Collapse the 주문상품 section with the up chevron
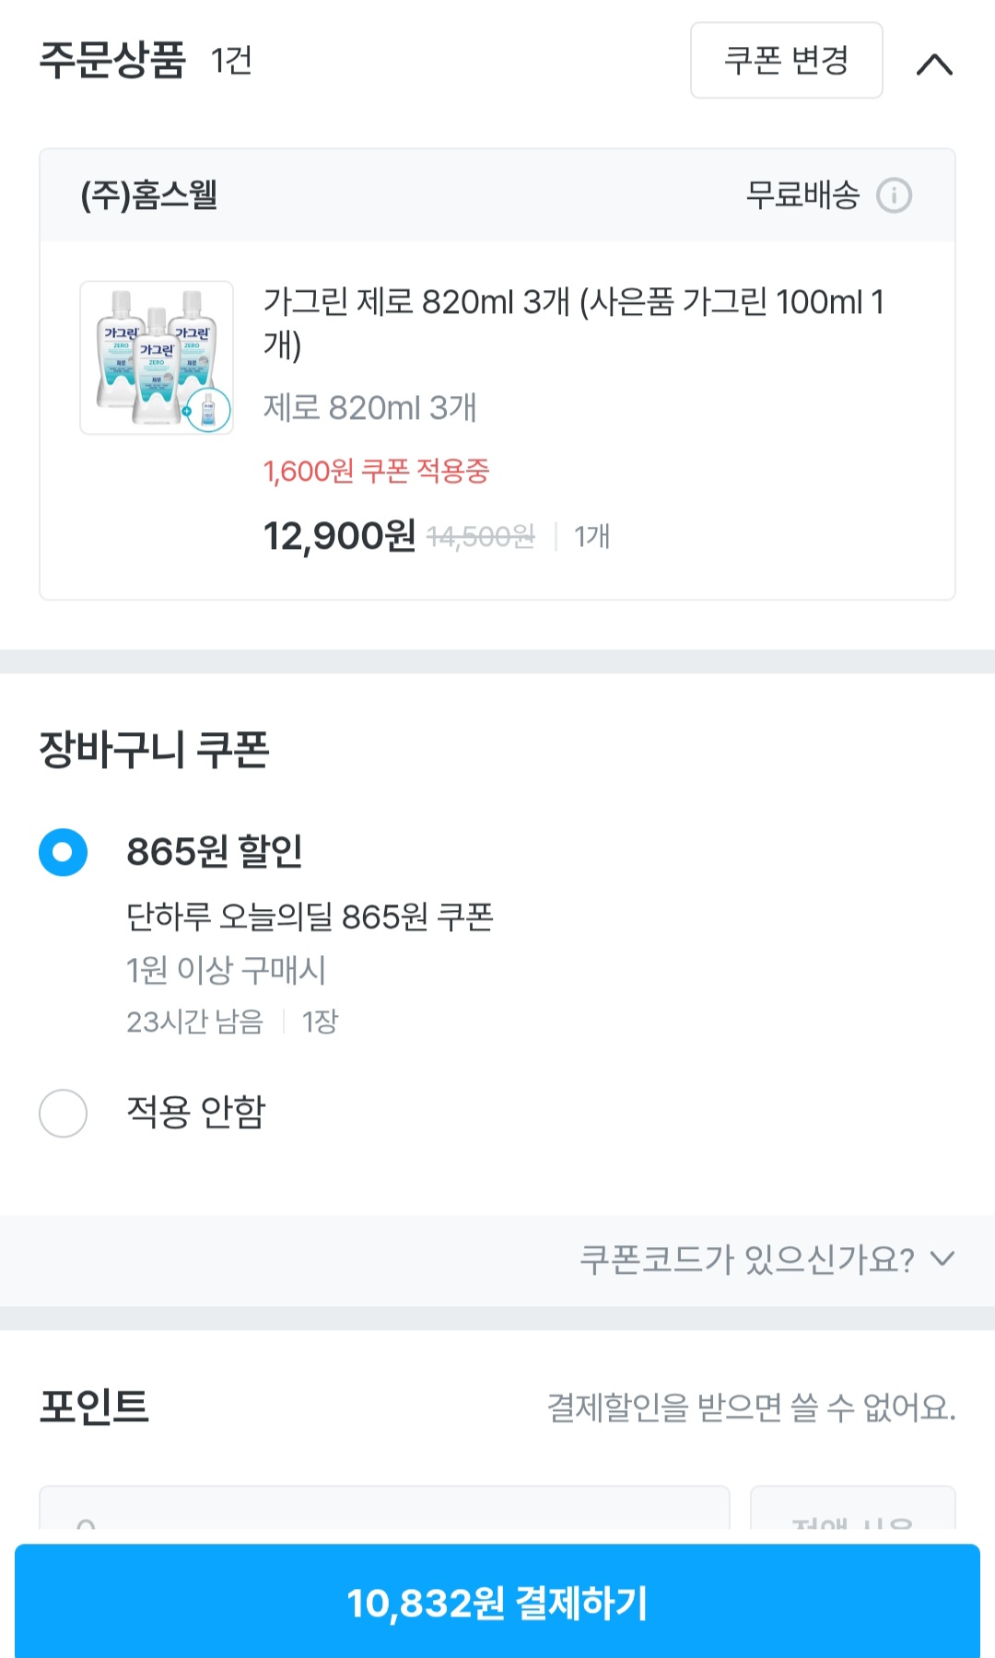 [x=934, y=64]
